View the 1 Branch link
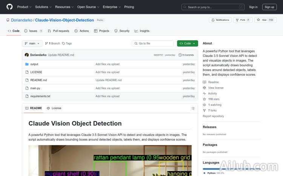This screenshot has height=176, width=283. click(x=52, y=43)
